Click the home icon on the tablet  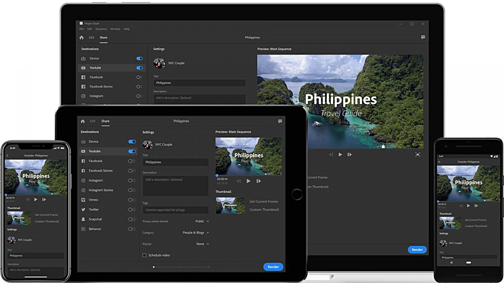coord(83,121)
